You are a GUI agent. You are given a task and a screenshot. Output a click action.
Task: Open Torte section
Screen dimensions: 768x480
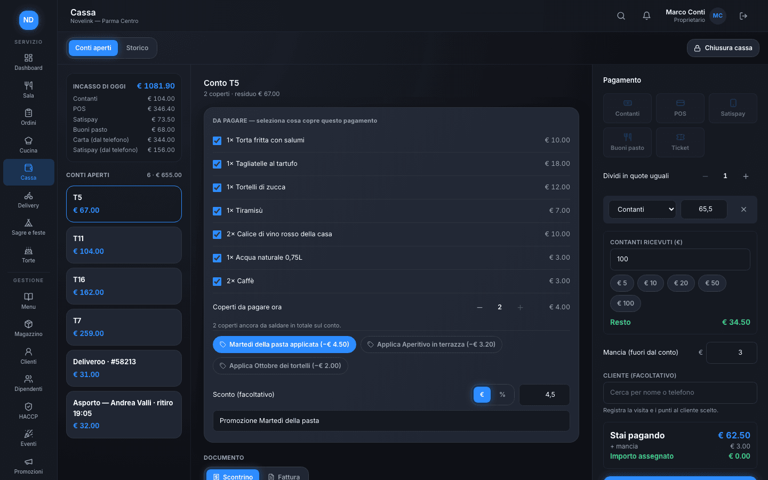click(x=29, y=254)
